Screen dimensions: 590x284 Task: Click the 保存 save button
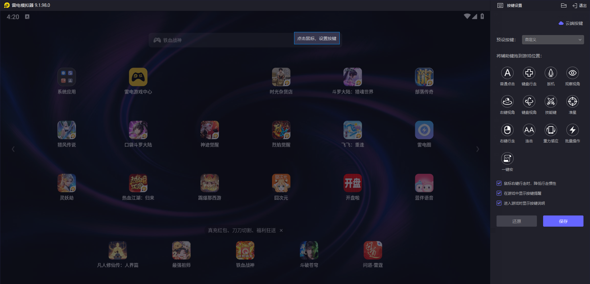tap(563, 221)
